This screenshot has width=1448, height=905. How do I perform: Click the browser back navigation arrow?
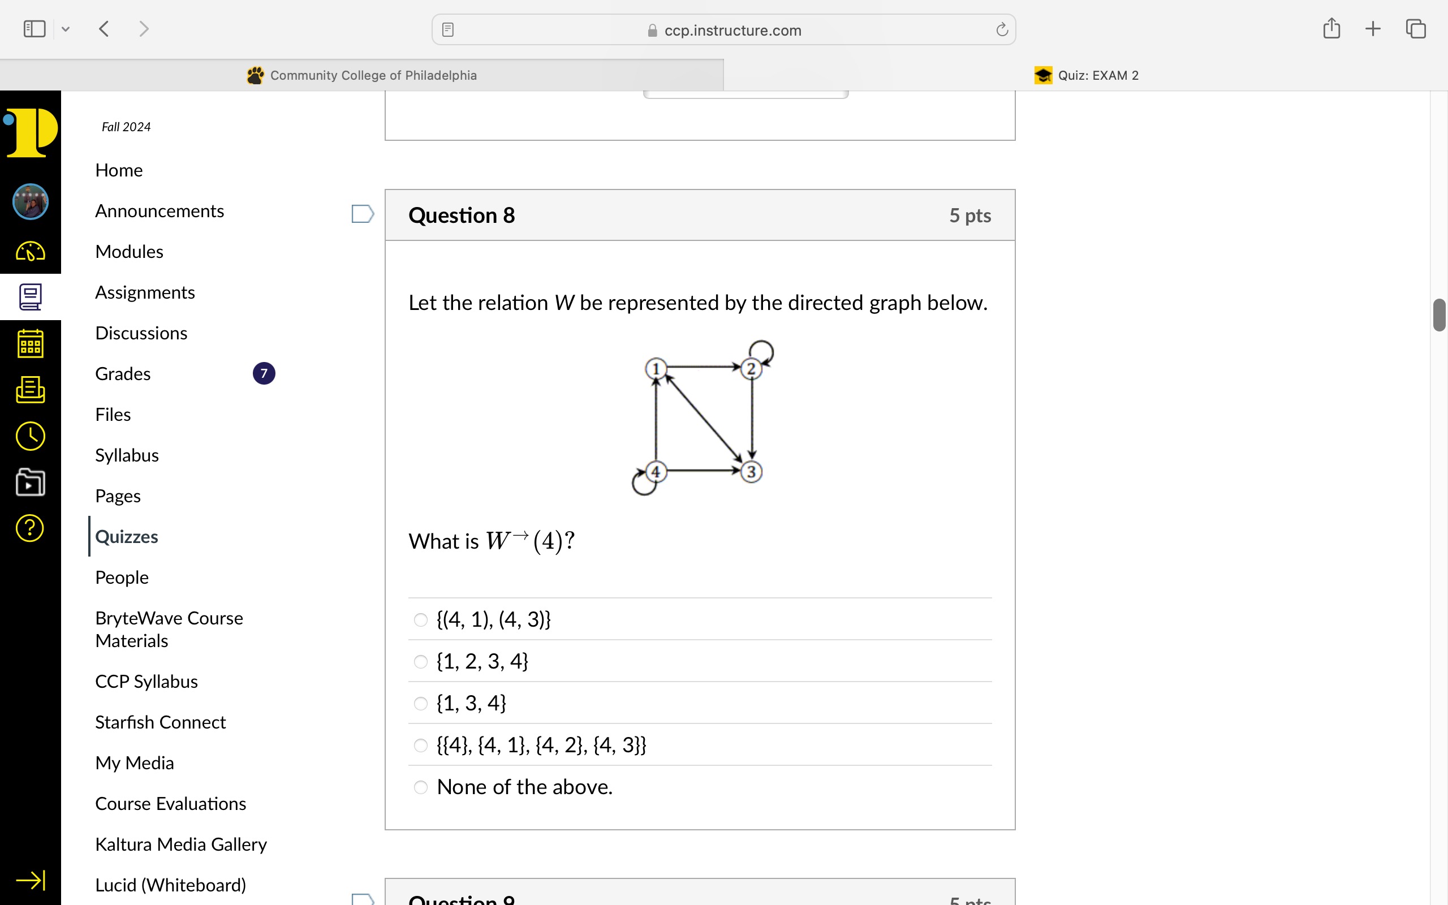tap(103, 28)
